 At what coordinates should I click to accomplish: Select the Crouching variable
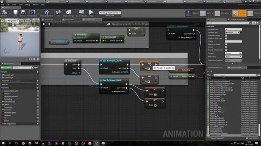[x=8, y=107]
